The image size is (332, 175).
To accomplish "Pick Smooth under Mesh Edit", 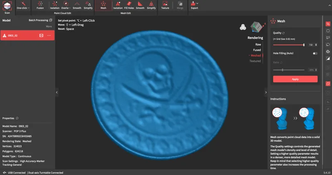I will (x=140, y=6).
